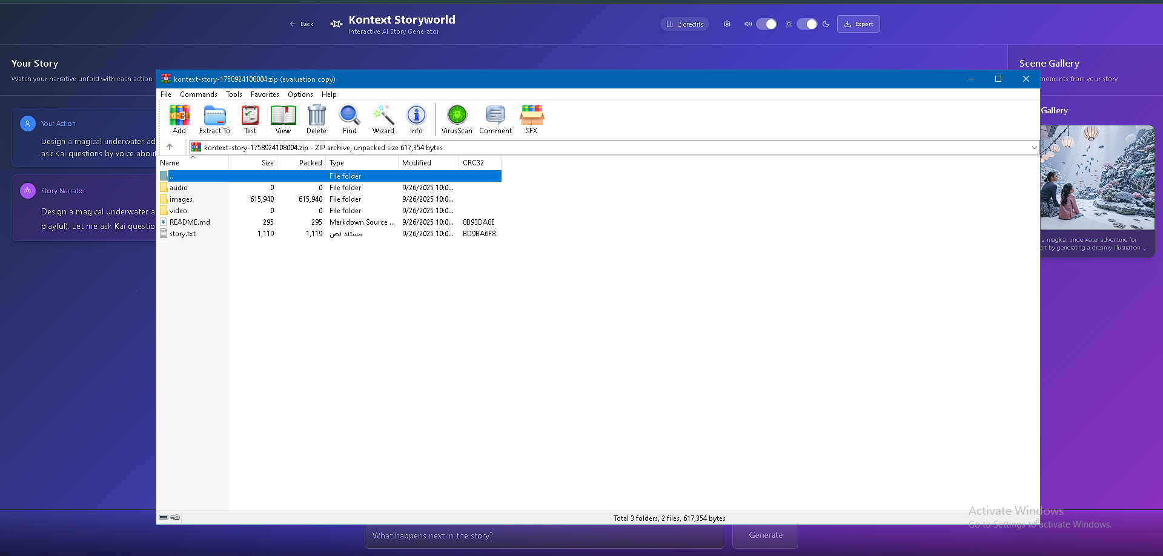Show archive Info

416,119
